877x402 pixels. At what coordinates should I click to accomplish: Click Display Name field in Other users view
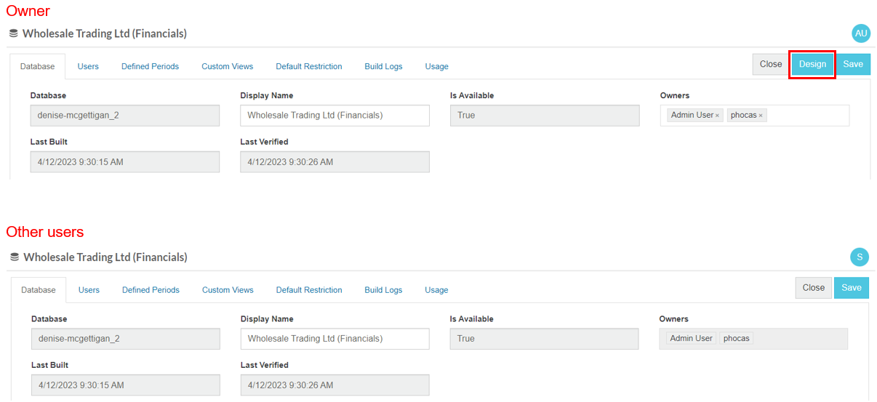pos(335,339)
